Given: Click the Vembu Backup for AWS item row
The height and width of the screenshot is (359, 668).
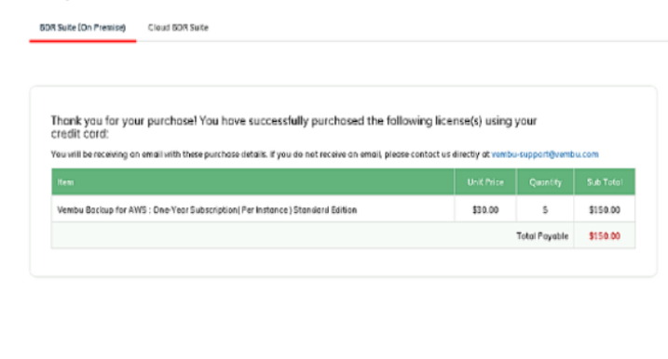Looking at the screenshot, I should [343, 209].
